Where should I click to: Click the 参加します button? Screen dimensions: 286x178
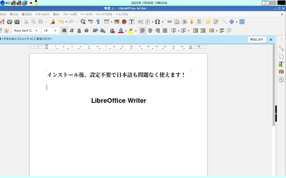pyautogui.click(x=257, y=40)
